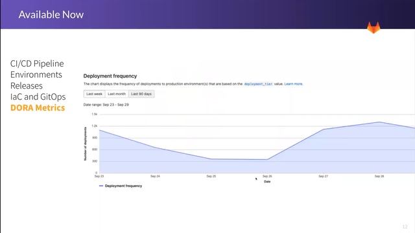Click the Sep 26 axis label

pos(267,176)
